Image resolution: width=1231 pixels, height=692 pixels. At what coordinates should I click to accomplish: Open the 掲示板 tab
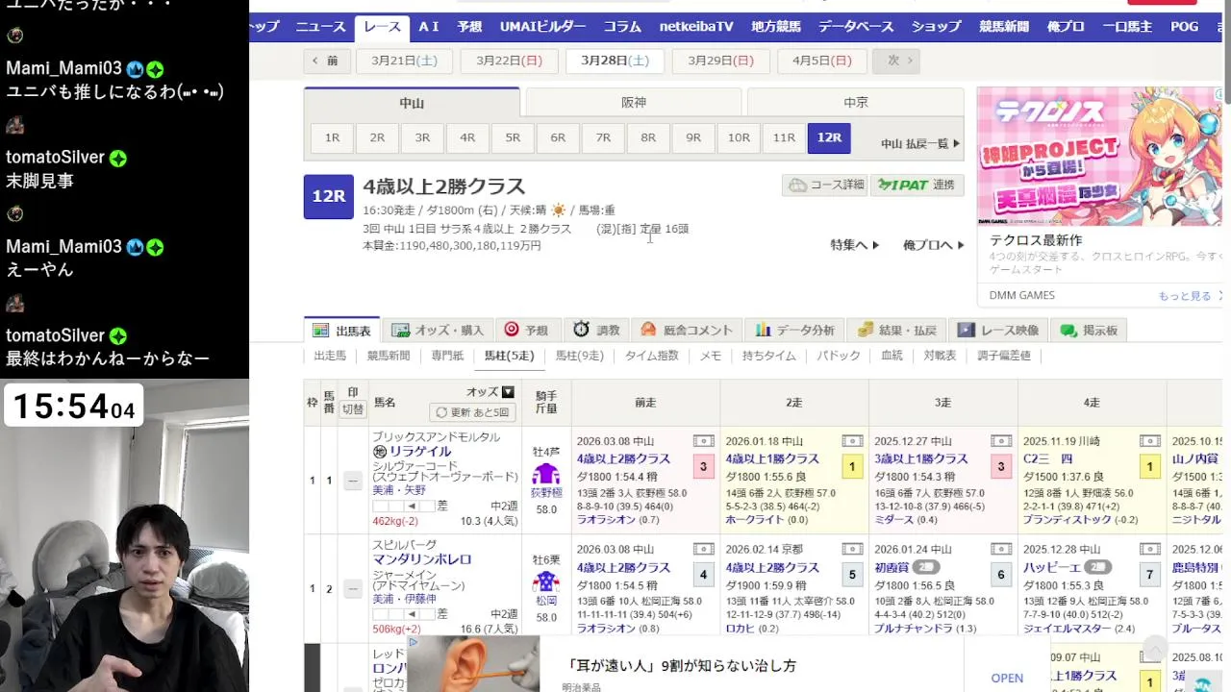pyautogui.click(x=1089, y=330)
